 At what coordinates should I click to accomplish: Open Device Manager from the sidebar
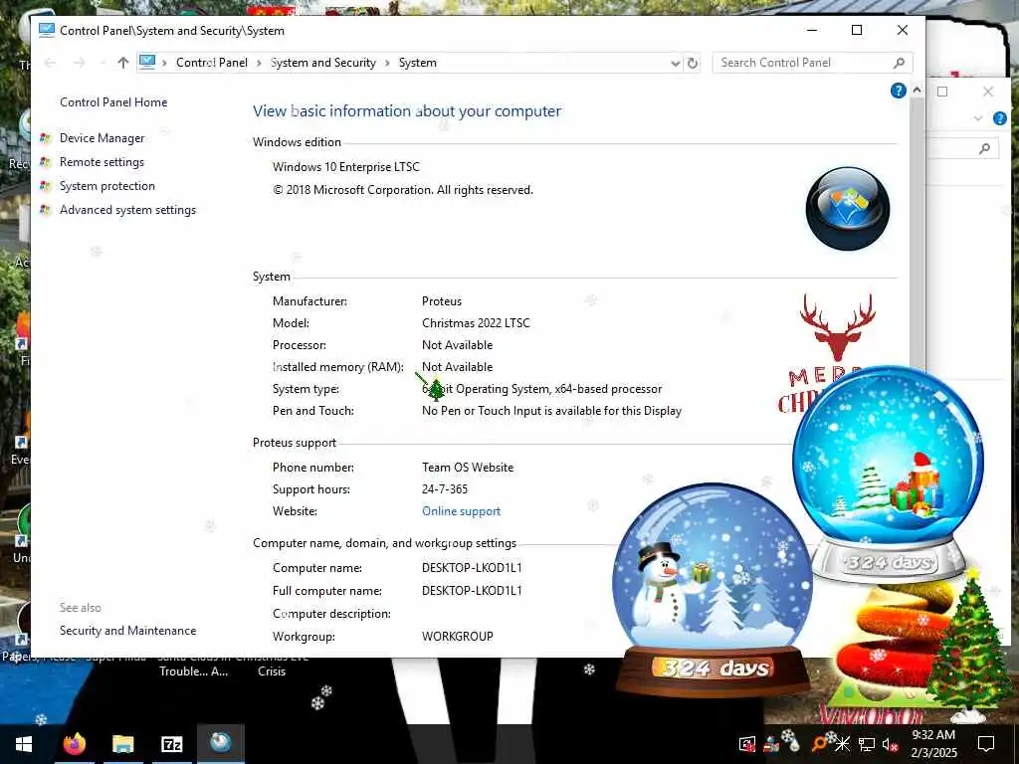(x=102, y=137)
